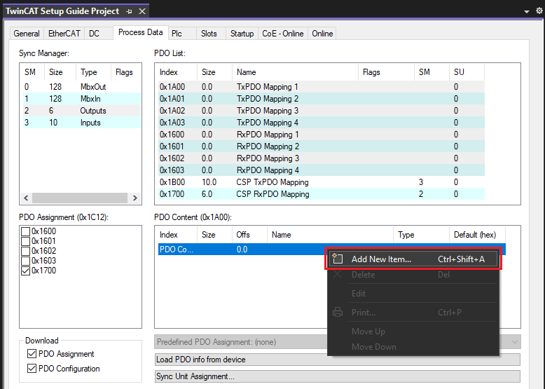Uncheck the 0x1700 PDO assignment box
545x389 pixels.
(26, 271)
